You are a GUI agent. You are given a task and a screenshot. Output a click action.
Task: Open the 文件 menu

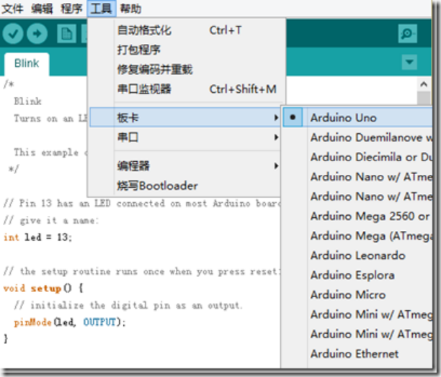[x=12, y=9]
